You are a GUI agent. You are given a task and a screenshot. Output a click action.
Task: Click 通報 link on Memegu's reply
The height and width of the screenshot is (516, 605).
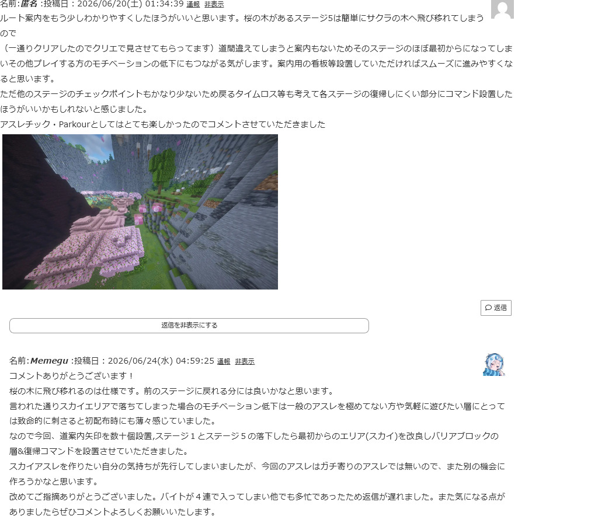[224, 361]
